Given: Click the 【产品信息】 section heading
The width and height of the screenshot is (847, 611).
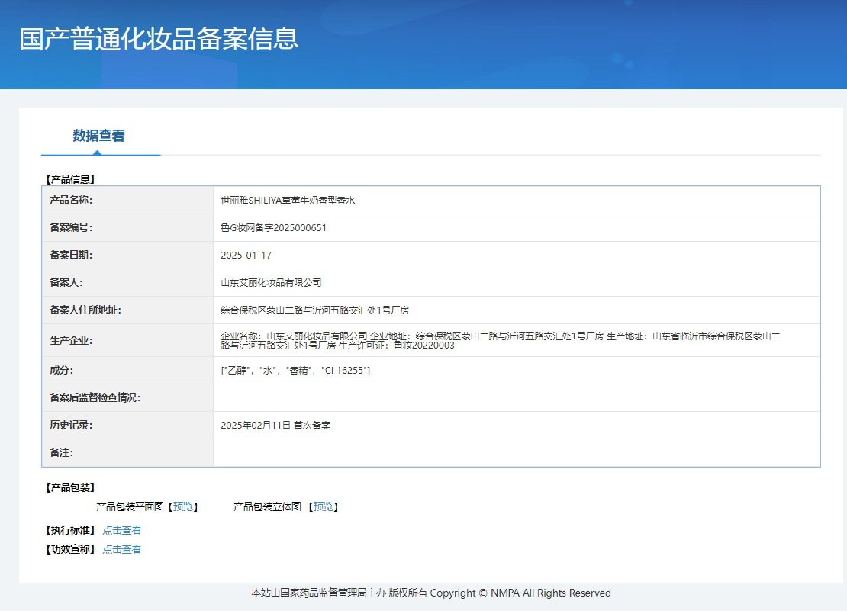Looking at the screenshot, I should coord(70,179).
